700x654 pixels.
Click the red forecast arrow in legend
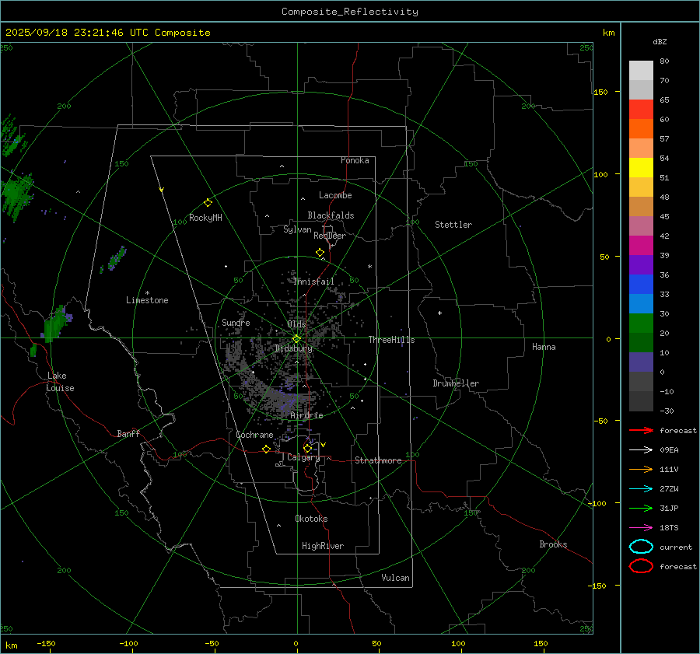tap(641, 430)
